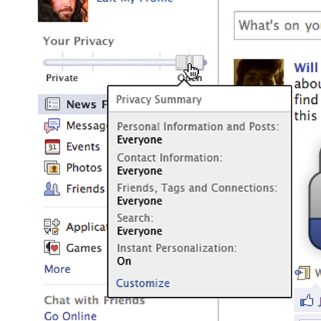Viewport: 321px width, 321px height.
Task: Click the Your Privacy slider handle
Action: (x=190, y=62)
